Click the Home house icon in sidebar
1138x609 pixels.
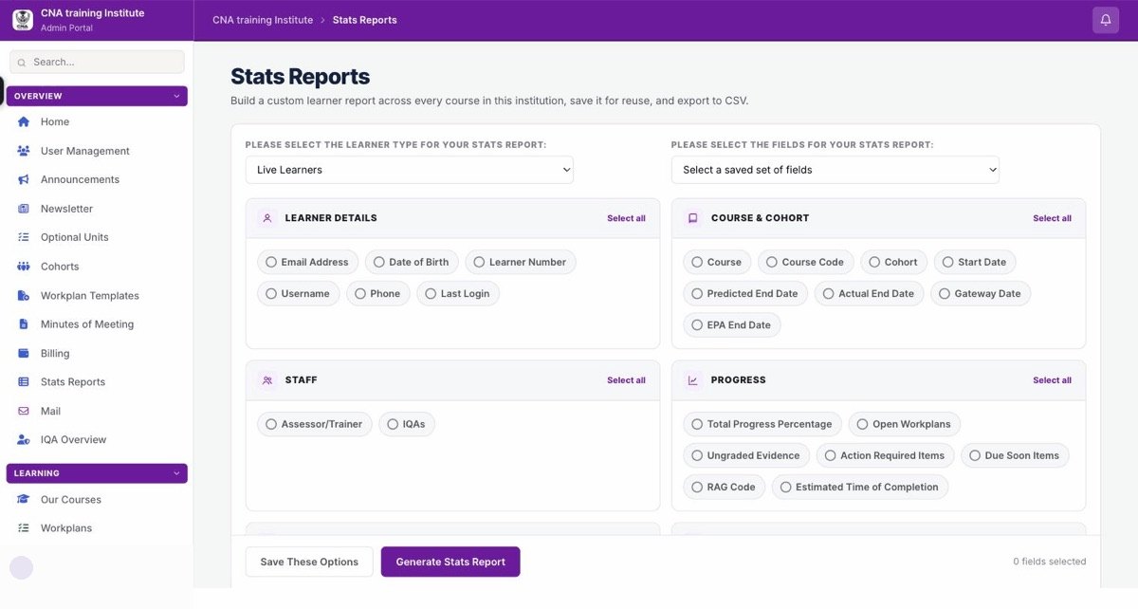coord(24,122)
